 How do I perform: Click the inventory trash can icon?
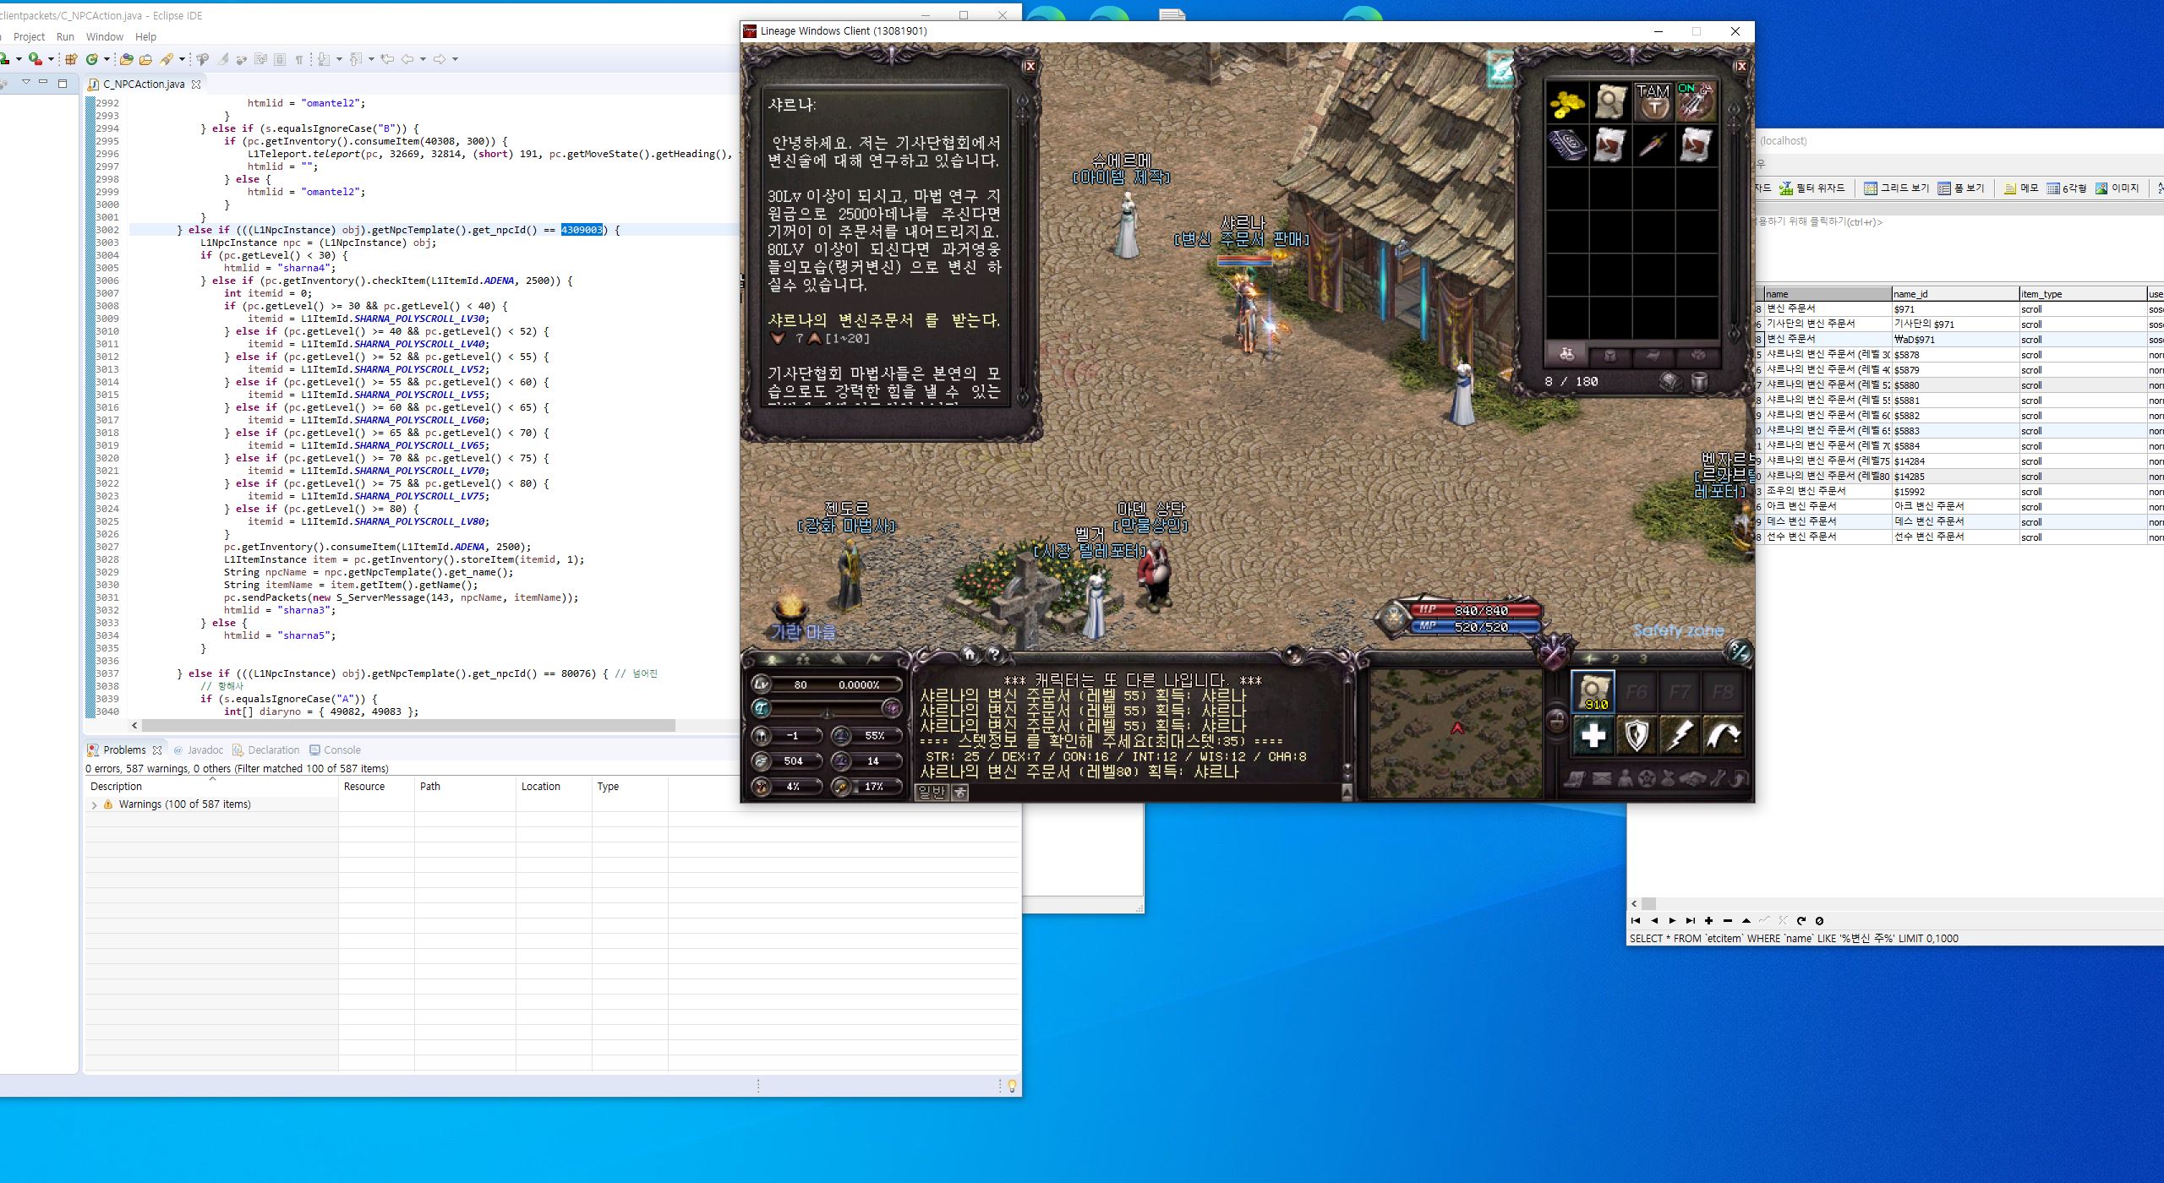click(x=1699, y=382)
